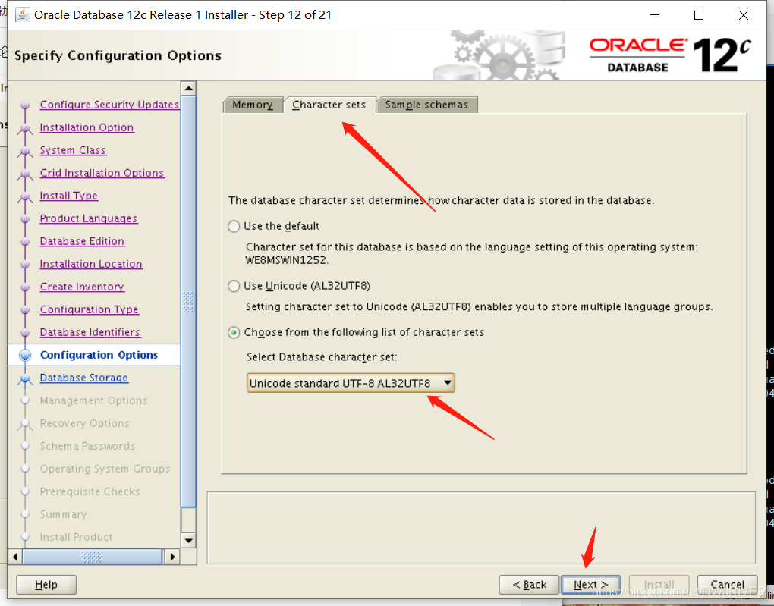Image resolution: width=774 pixels, height=606 pixels.
Task: Open Product Languages step
Action: click(89, 218)
